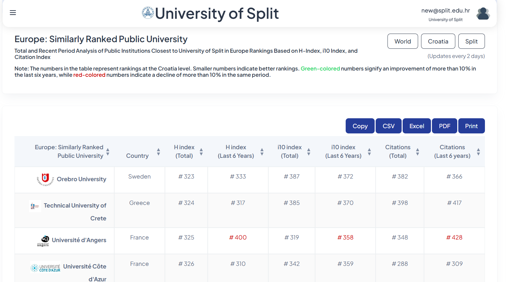Sort by i10 index (Last 6 Years) arrows
506x282 pixels.
[x=369, y=152]
